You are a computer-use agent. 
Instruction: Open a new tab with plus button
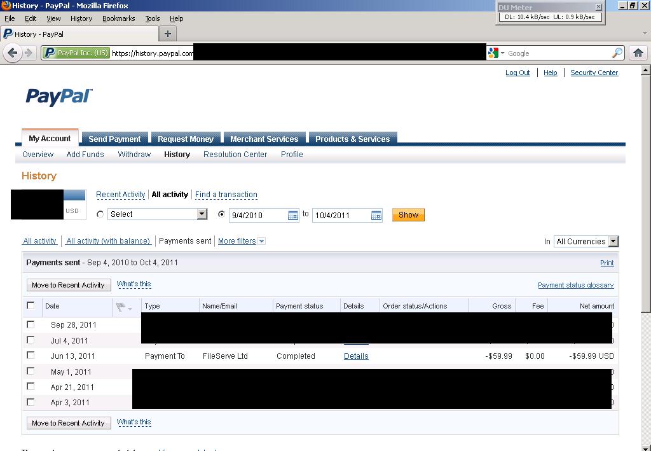(x=168, y=34)
